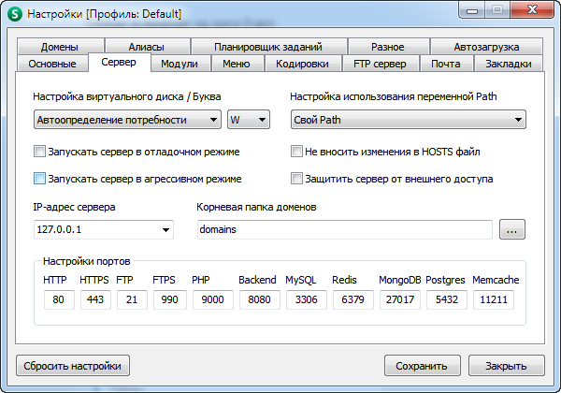Open the 'Свой Path' variable dropdown
The height and width of the screenshot is (393, 561).
tap(408, 120)
